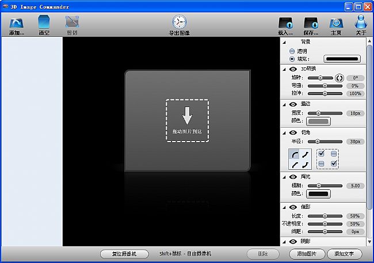
Task: Toggle the 阴影 eye visibility icon
Action: pos(293,242)
